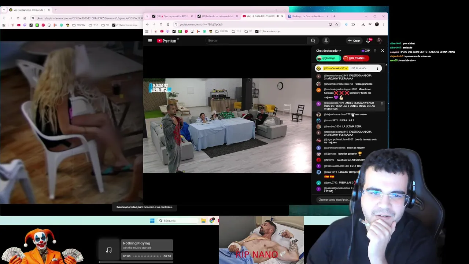
Task: Open TELE bookmarks folder in YouTube window
Action: coord(236,32)
